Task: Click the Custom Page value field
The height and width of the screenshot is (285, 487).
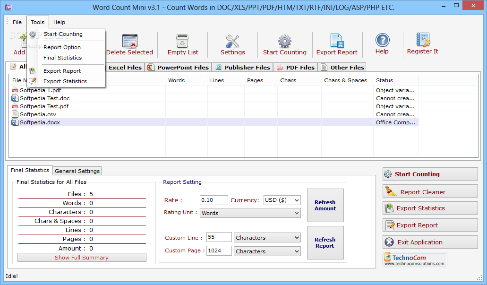Action: [x=219, y=251]
